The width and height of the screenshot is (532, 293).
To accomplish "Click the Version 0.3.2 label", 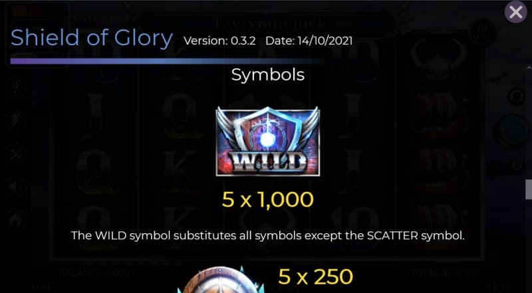I will pyautogui.click(x=219, y=41).
